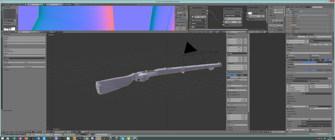Click the World icon in outliner
The image size is (335, 140).
pos(291,13)
